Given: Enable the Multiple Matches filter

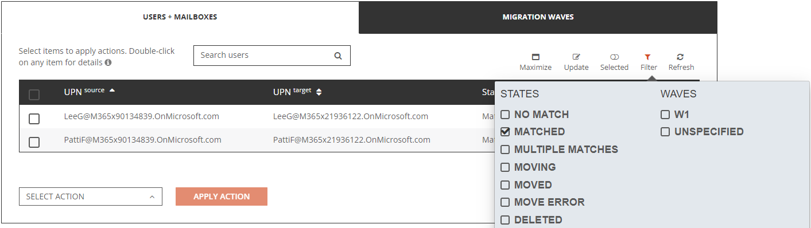Looking at the screenshot, I should tap(505, 150).
